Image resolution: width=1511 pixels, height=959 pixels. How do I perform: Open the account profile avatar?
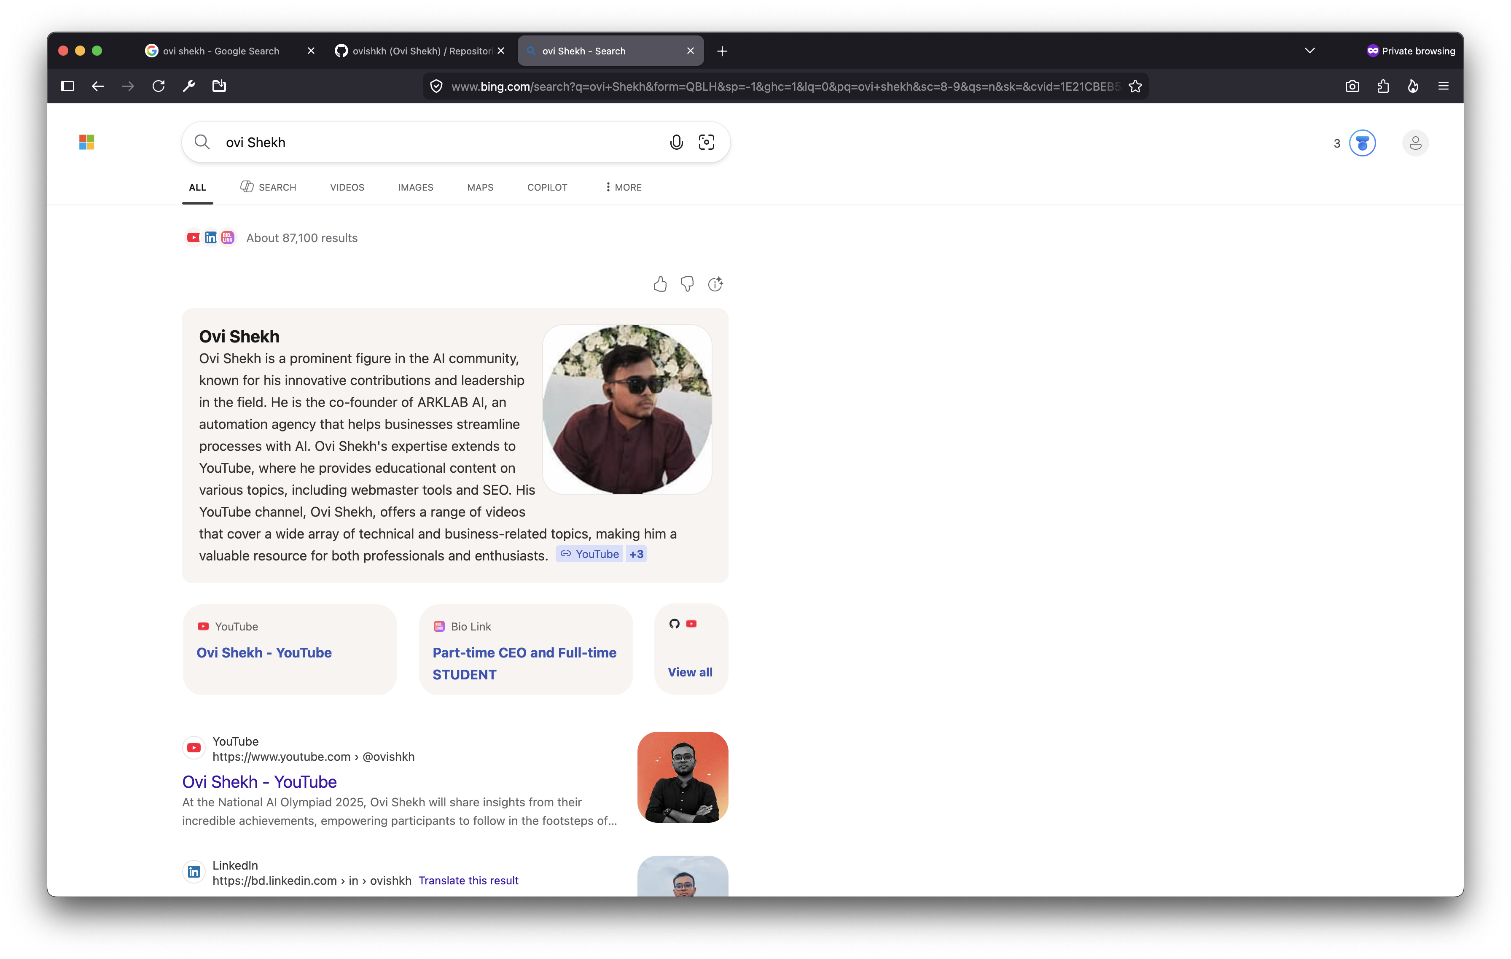(1416, 143)
